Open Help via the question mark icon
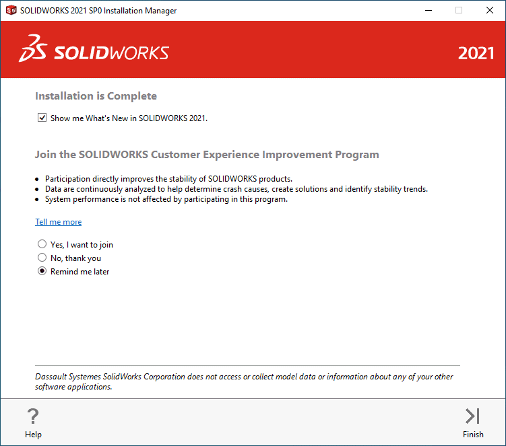 click(x=33, y=416)
